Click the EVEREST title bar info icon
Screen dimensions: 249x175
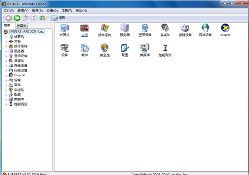click(4, 4)
